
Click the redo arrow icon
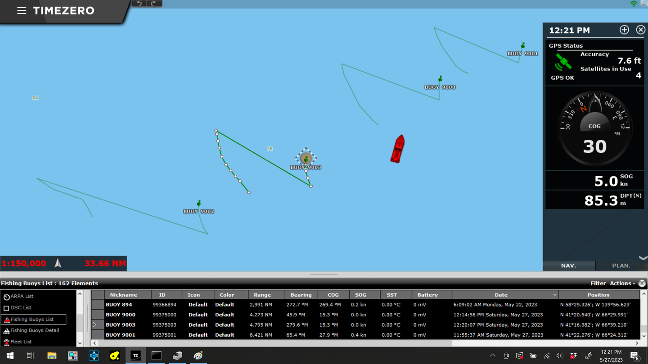point(153,4)
